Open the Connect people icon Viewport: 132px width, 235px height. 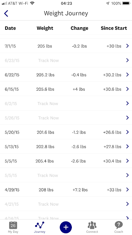(92, 225)
